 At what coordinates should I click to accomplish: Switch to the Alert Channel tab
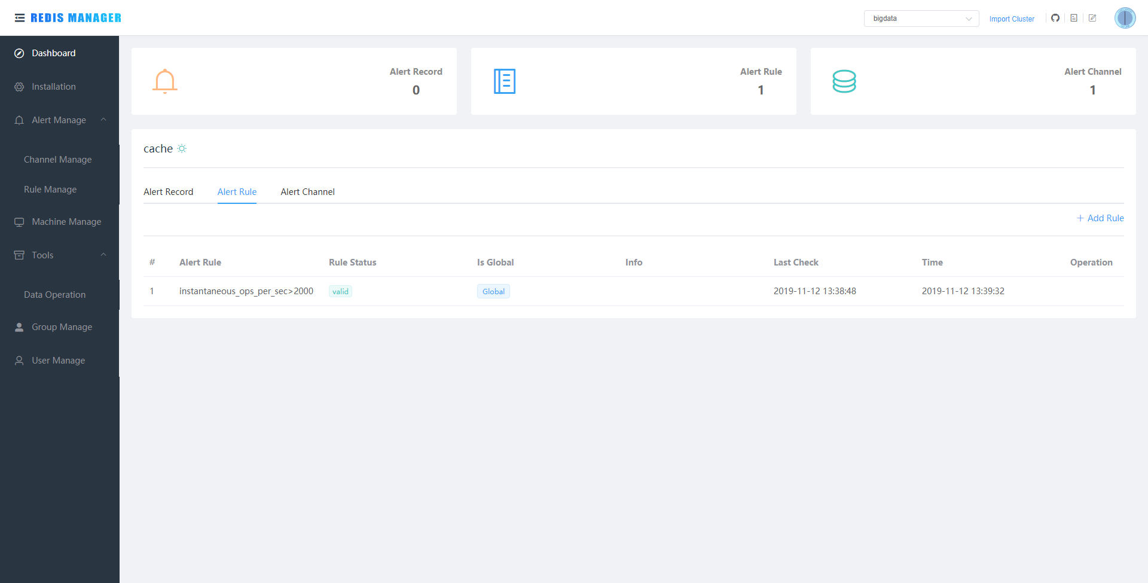[x=307, y=192]
